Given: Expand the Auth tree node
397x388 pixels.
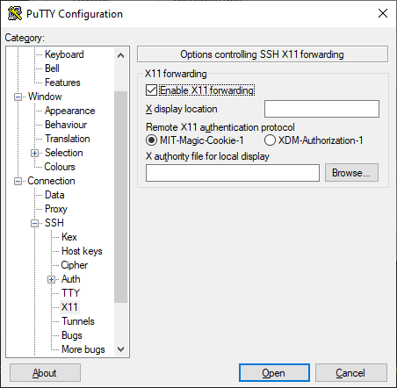Looking at the screenshot, I should (x=51, y=280).
